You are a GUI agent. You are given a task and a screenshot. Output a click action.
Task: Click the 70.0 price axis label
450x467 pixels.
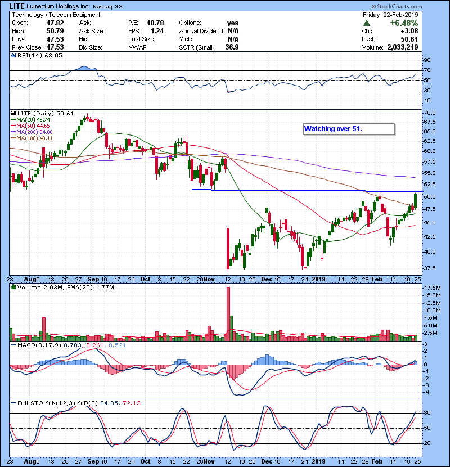[429, 113]
